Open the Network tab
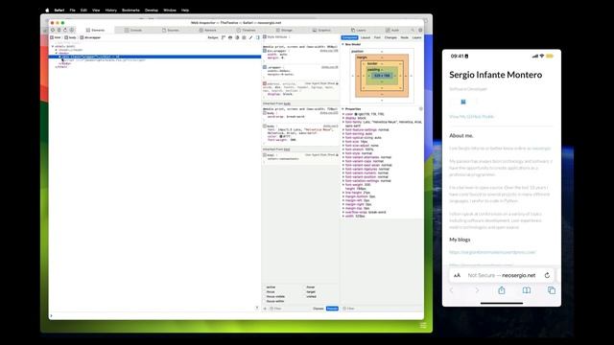The image size is (614, 345). (x=207, y=30)
